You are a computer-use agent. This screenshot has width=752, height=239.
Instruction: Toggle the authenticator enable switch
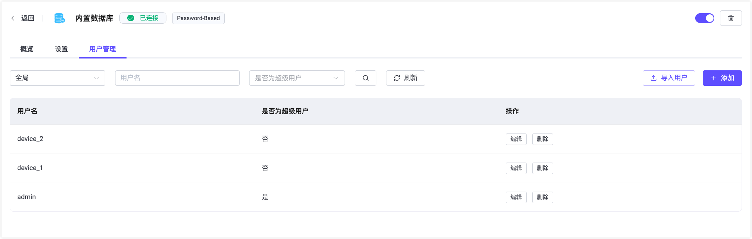pyautogui.click(x=705, y=18)
